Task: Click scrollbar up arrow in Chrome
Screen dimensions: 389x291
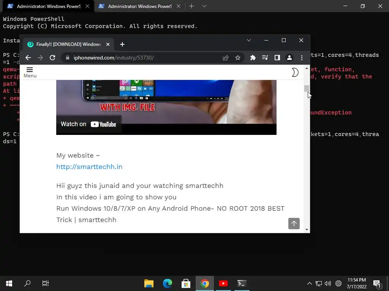Action: click(x=307, y=68)
